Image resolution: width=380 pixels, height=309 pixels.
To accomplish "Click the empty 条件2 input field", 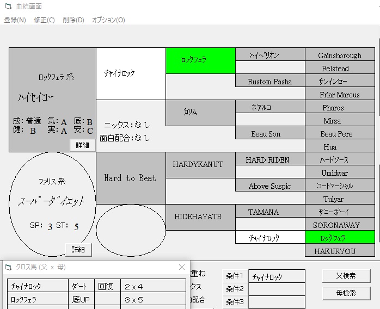I will (x=277, y=289).
